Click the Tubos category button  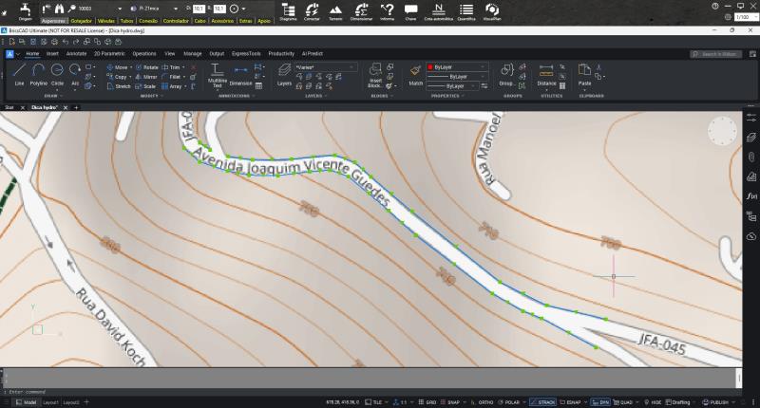[x=127, y=19]
